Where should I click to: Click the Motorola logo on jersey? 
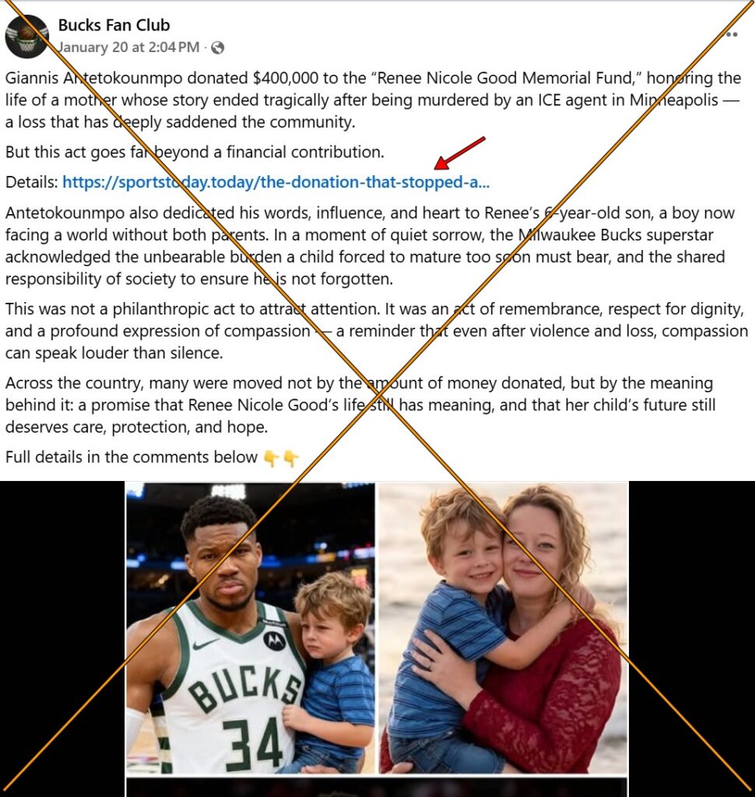274,641
